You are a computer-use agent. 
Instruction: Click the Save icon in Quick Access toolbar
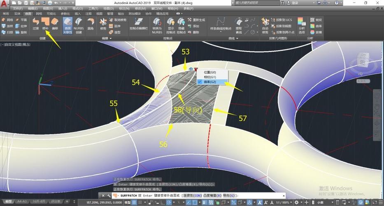26,3
